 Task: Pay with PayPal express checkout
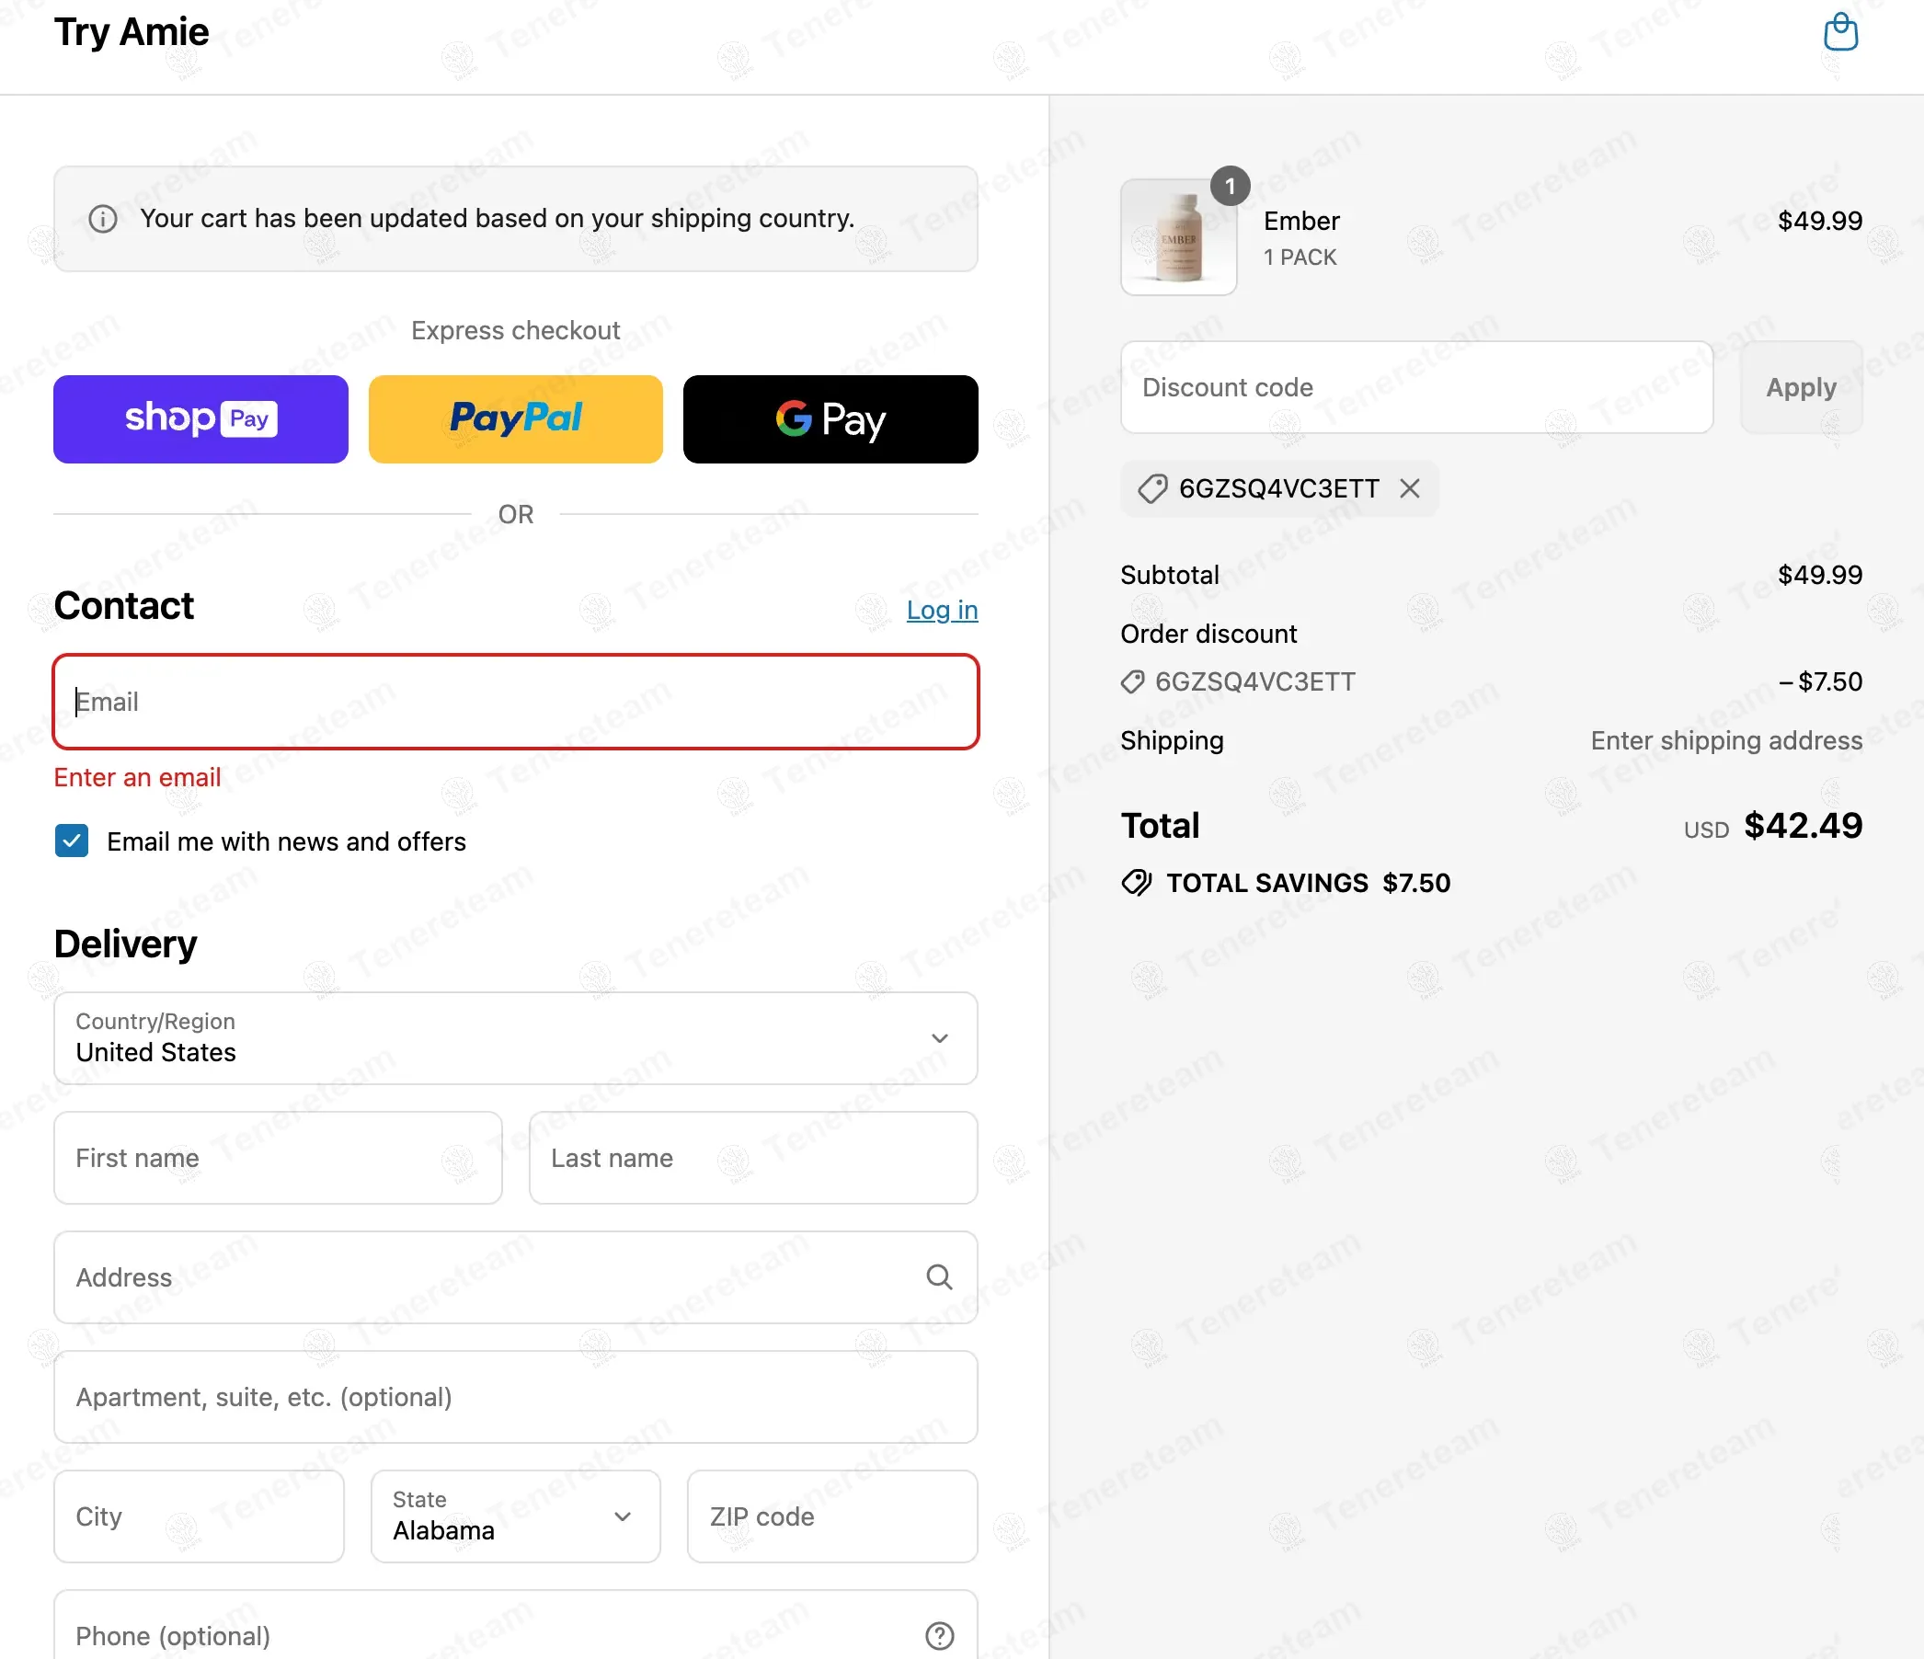click(x=515, y=418)
